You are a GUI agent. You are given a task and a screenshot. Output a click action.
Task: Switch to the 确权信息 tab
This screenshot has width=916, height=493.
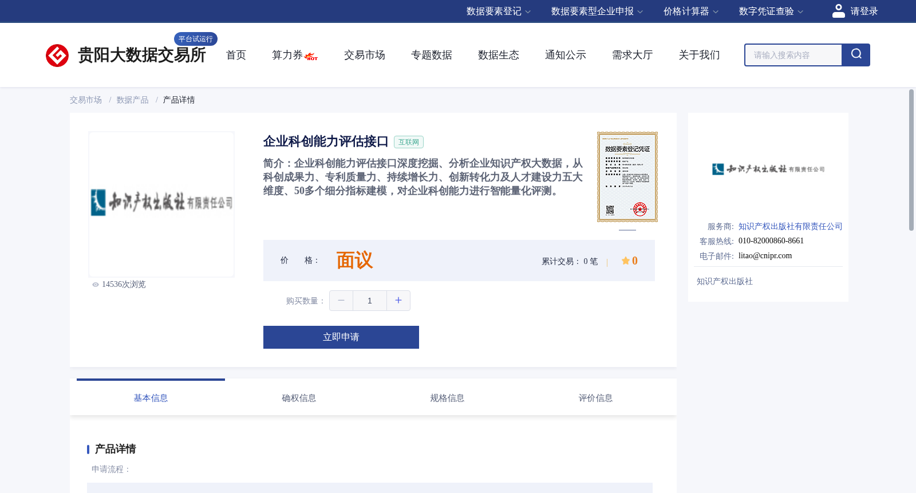pyautogui.click(x=299, y=398)
